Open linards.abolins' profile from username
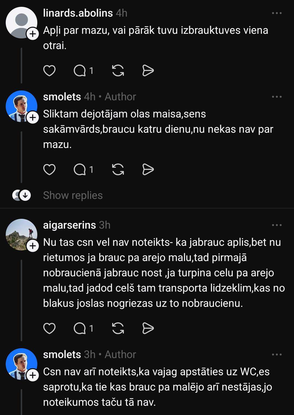 78,13
